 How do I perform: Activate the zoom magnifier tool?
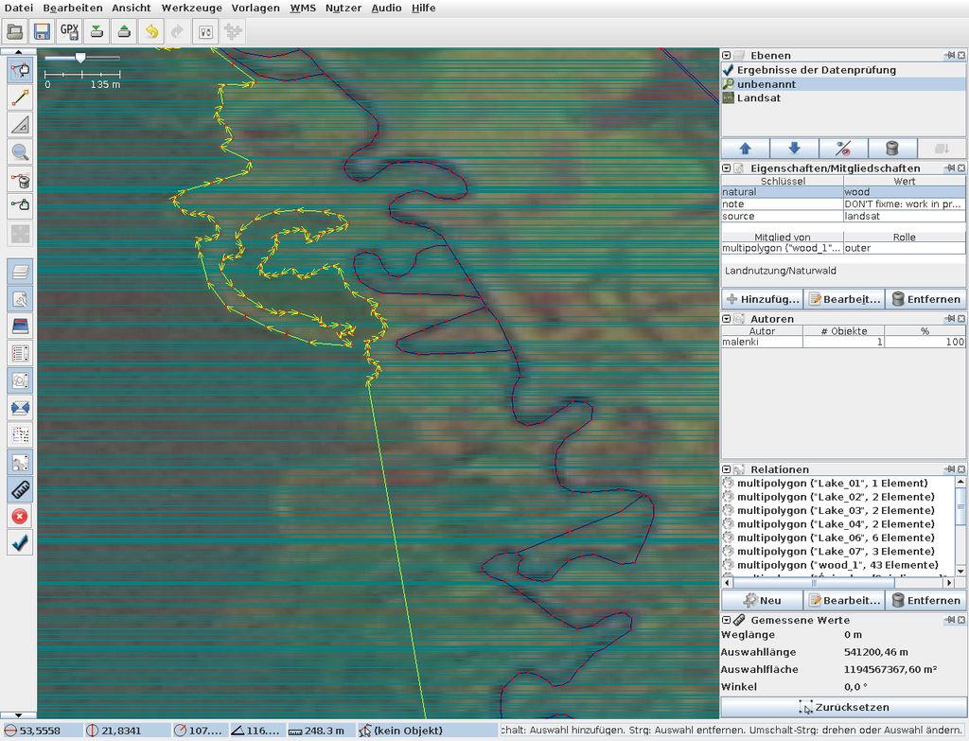point(20,151)
